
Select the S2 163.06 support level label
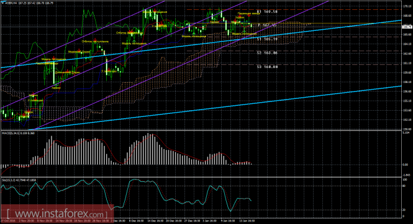click(267, 53)
